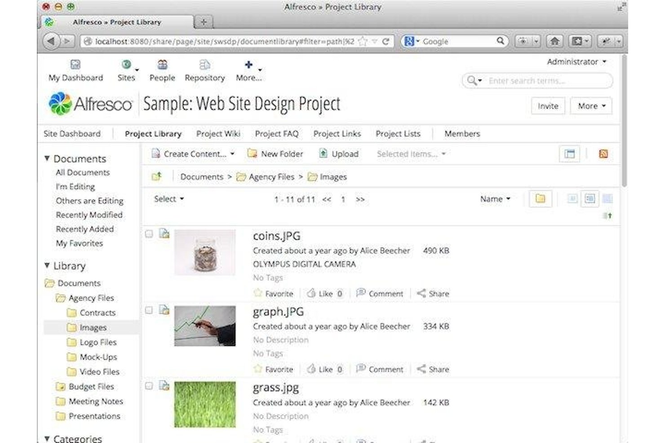Check the coins.JPG checkbox
This screenshot has width=665, height=443.
pos(149,234)
